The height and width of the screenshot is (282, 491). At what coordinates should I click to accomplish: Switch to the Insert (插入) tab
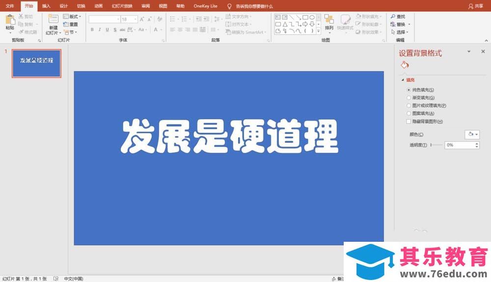point(46,6)
